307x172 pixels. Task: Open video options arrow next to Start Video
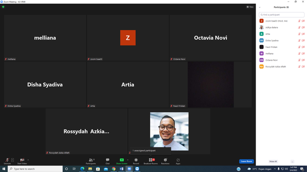28,160
